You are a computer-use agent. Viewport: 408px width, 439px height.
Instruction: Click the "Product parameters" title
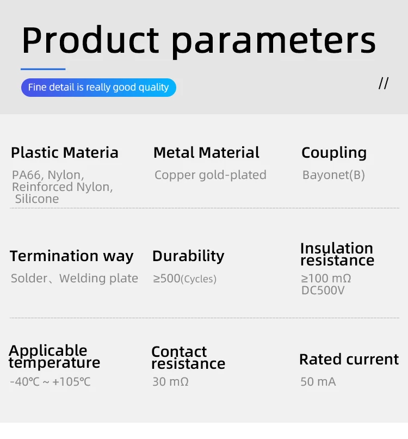click(x=199, y=40)
